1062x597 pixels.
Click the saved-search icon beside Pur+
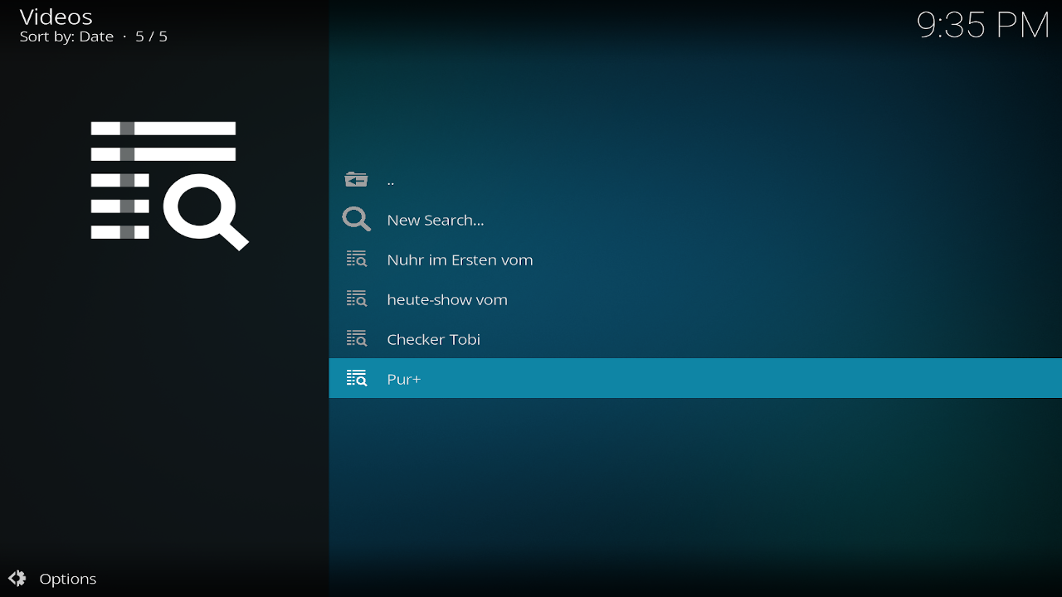tap(356, 379)
